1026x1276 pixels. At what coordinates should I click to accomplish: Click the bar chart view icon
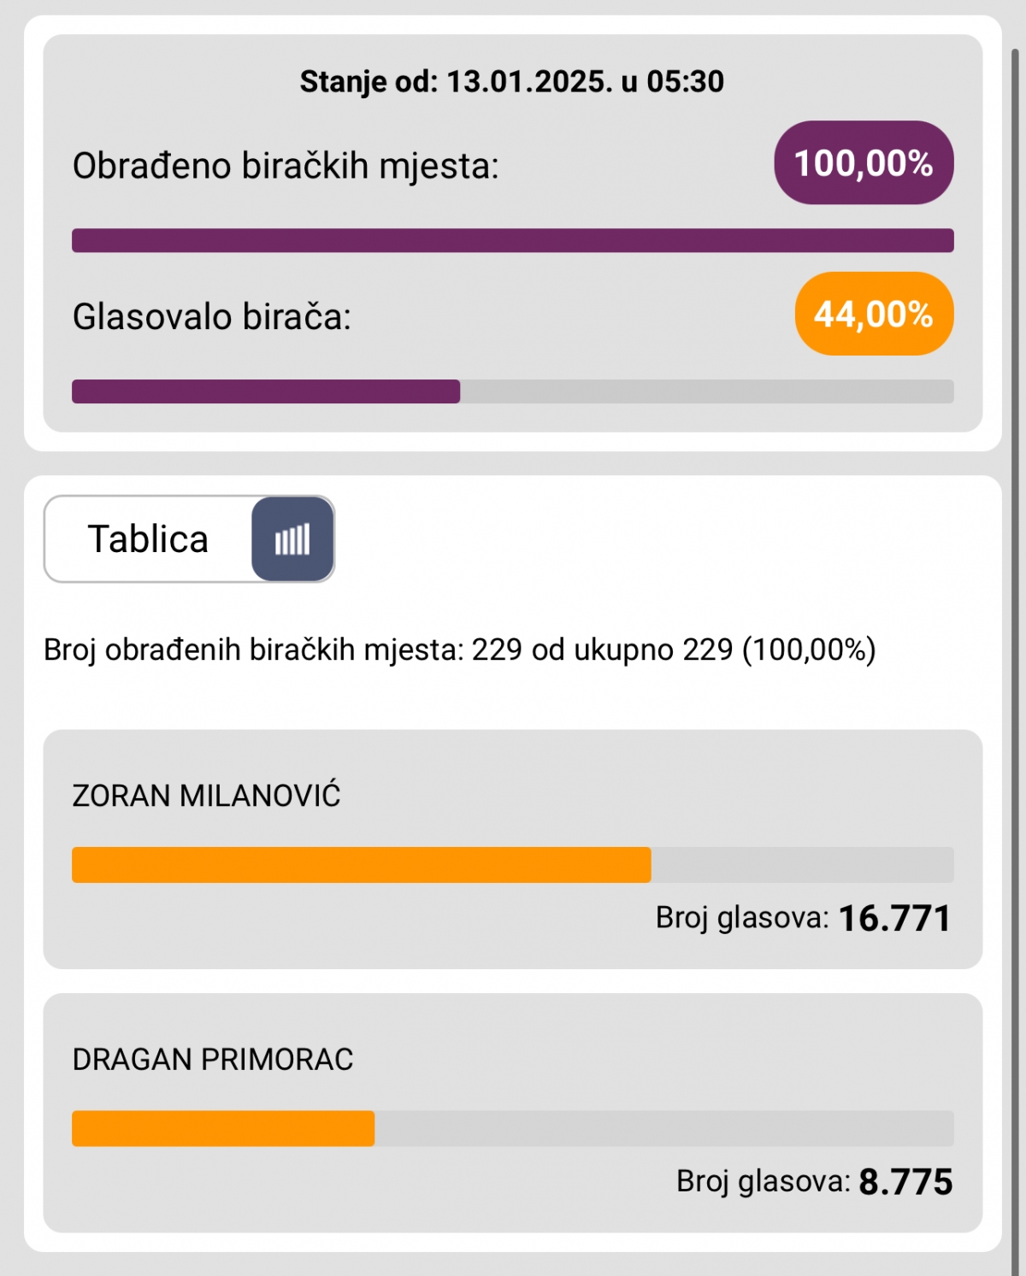click(x=292, y=539)
